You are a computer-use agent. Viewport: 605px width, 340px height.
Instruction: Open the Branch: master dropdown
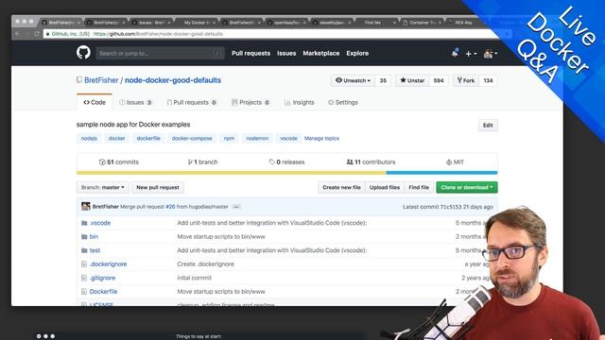tap(103, 187)
